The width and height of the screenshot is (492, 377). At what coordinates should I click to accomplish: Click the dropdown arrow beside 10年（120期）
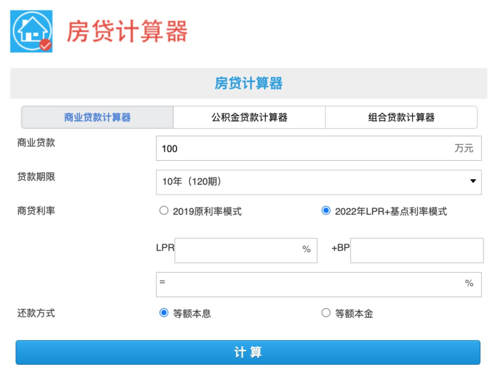pos(473,182)
